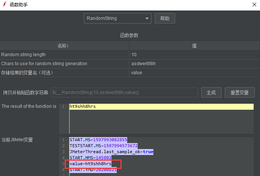Click the 帮助 help button
Image resolution: width=260 pixels, height=176 pixels.
(x=165, y=18)
